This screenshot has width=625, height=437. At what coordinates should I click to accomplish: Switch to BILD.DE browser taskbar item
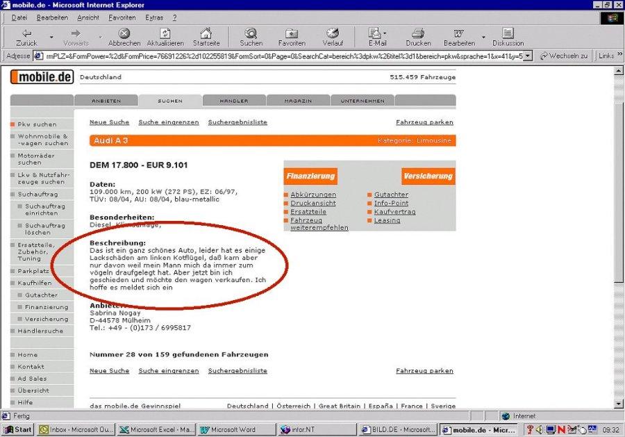398,429
